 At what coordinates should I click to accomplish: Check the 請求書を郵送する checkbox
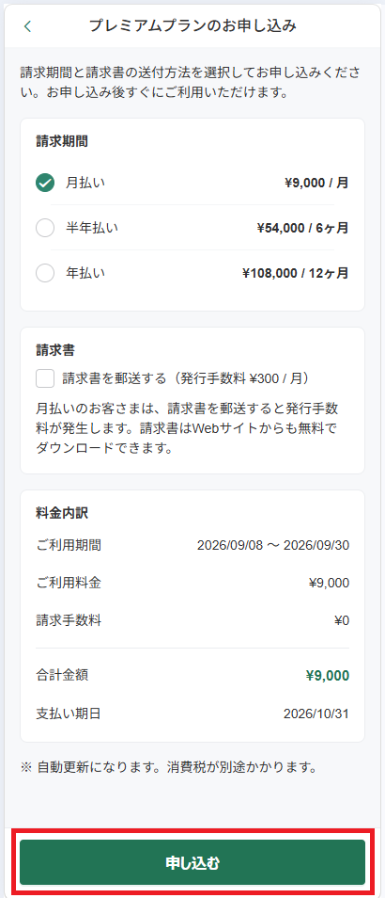[x=45, y=378]
